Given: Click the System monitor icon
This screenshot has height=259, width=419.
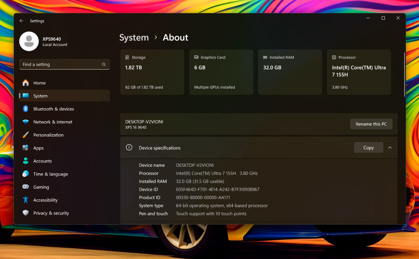Looking at the screenshot, I should [x=25, y=96].
